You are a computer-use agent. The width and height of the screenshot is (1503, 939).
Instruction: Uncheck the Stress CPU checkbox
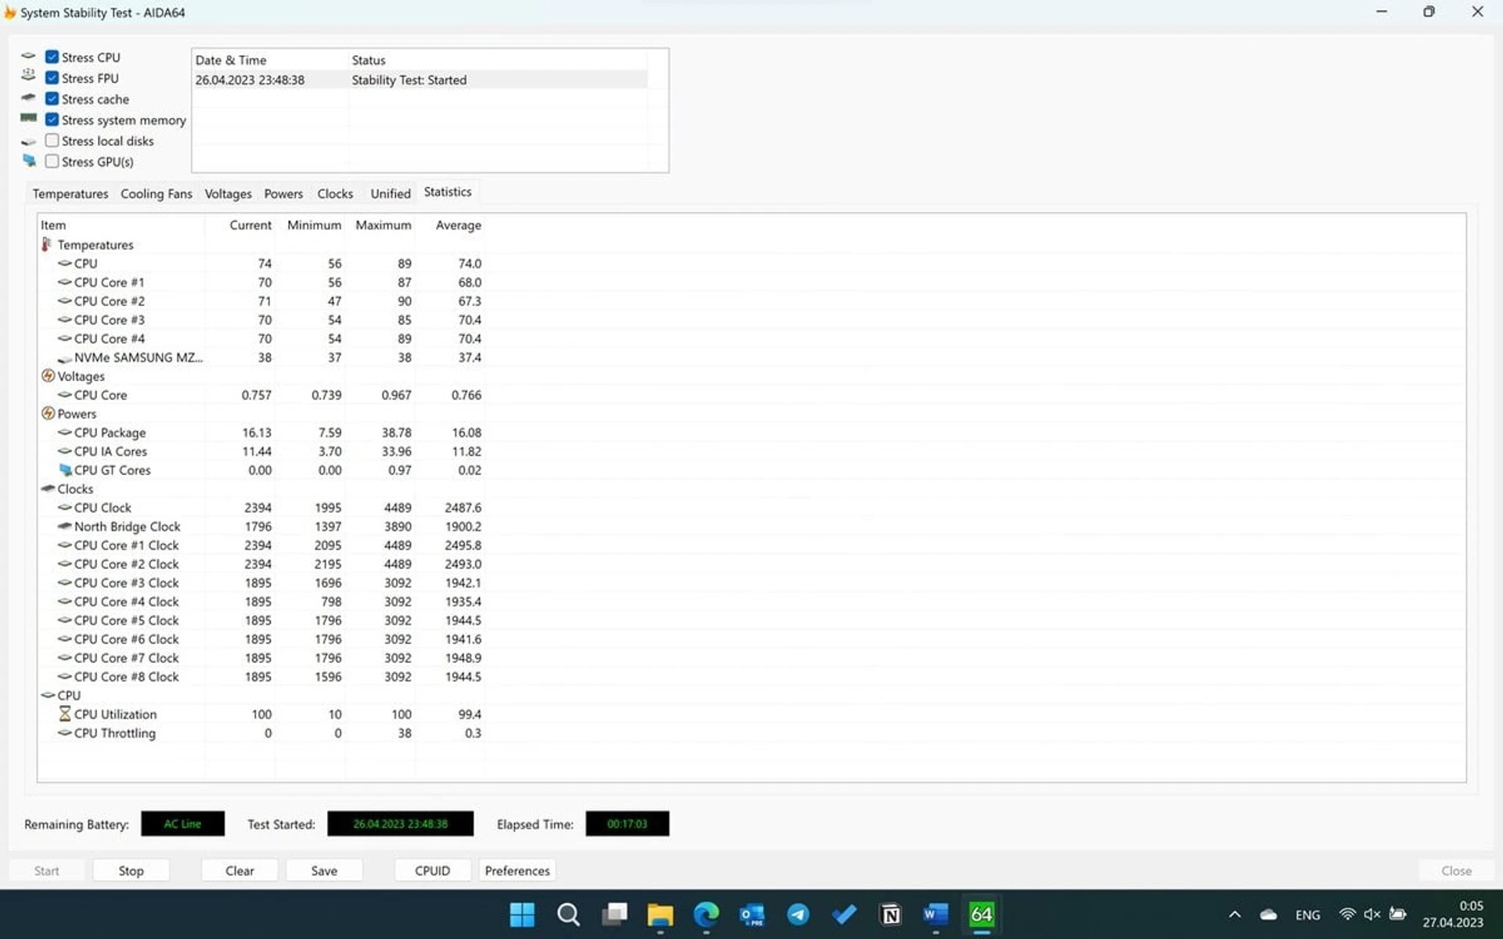coord(52,57)
